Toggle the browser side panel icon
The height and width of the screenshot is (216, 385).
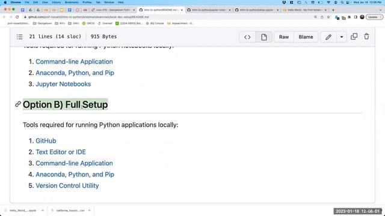(x=356, y=17)
